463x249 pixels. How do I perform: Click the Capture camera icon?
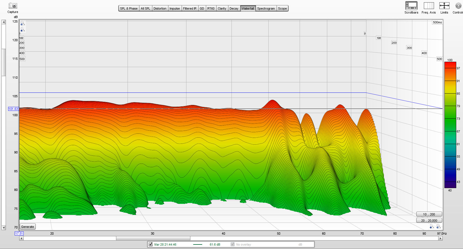13,6
